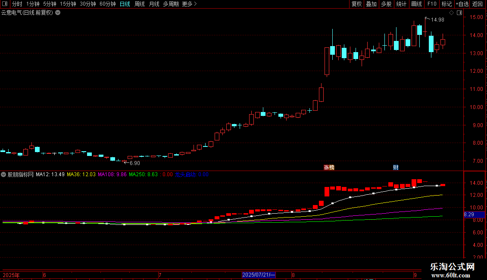487x280 pixels.
Task: Add stock with +自选 button
Action: [462, 4]
